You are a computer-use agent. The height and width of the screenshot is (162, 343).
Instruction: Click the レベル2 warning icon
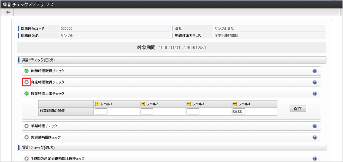[x=143, y=104]
